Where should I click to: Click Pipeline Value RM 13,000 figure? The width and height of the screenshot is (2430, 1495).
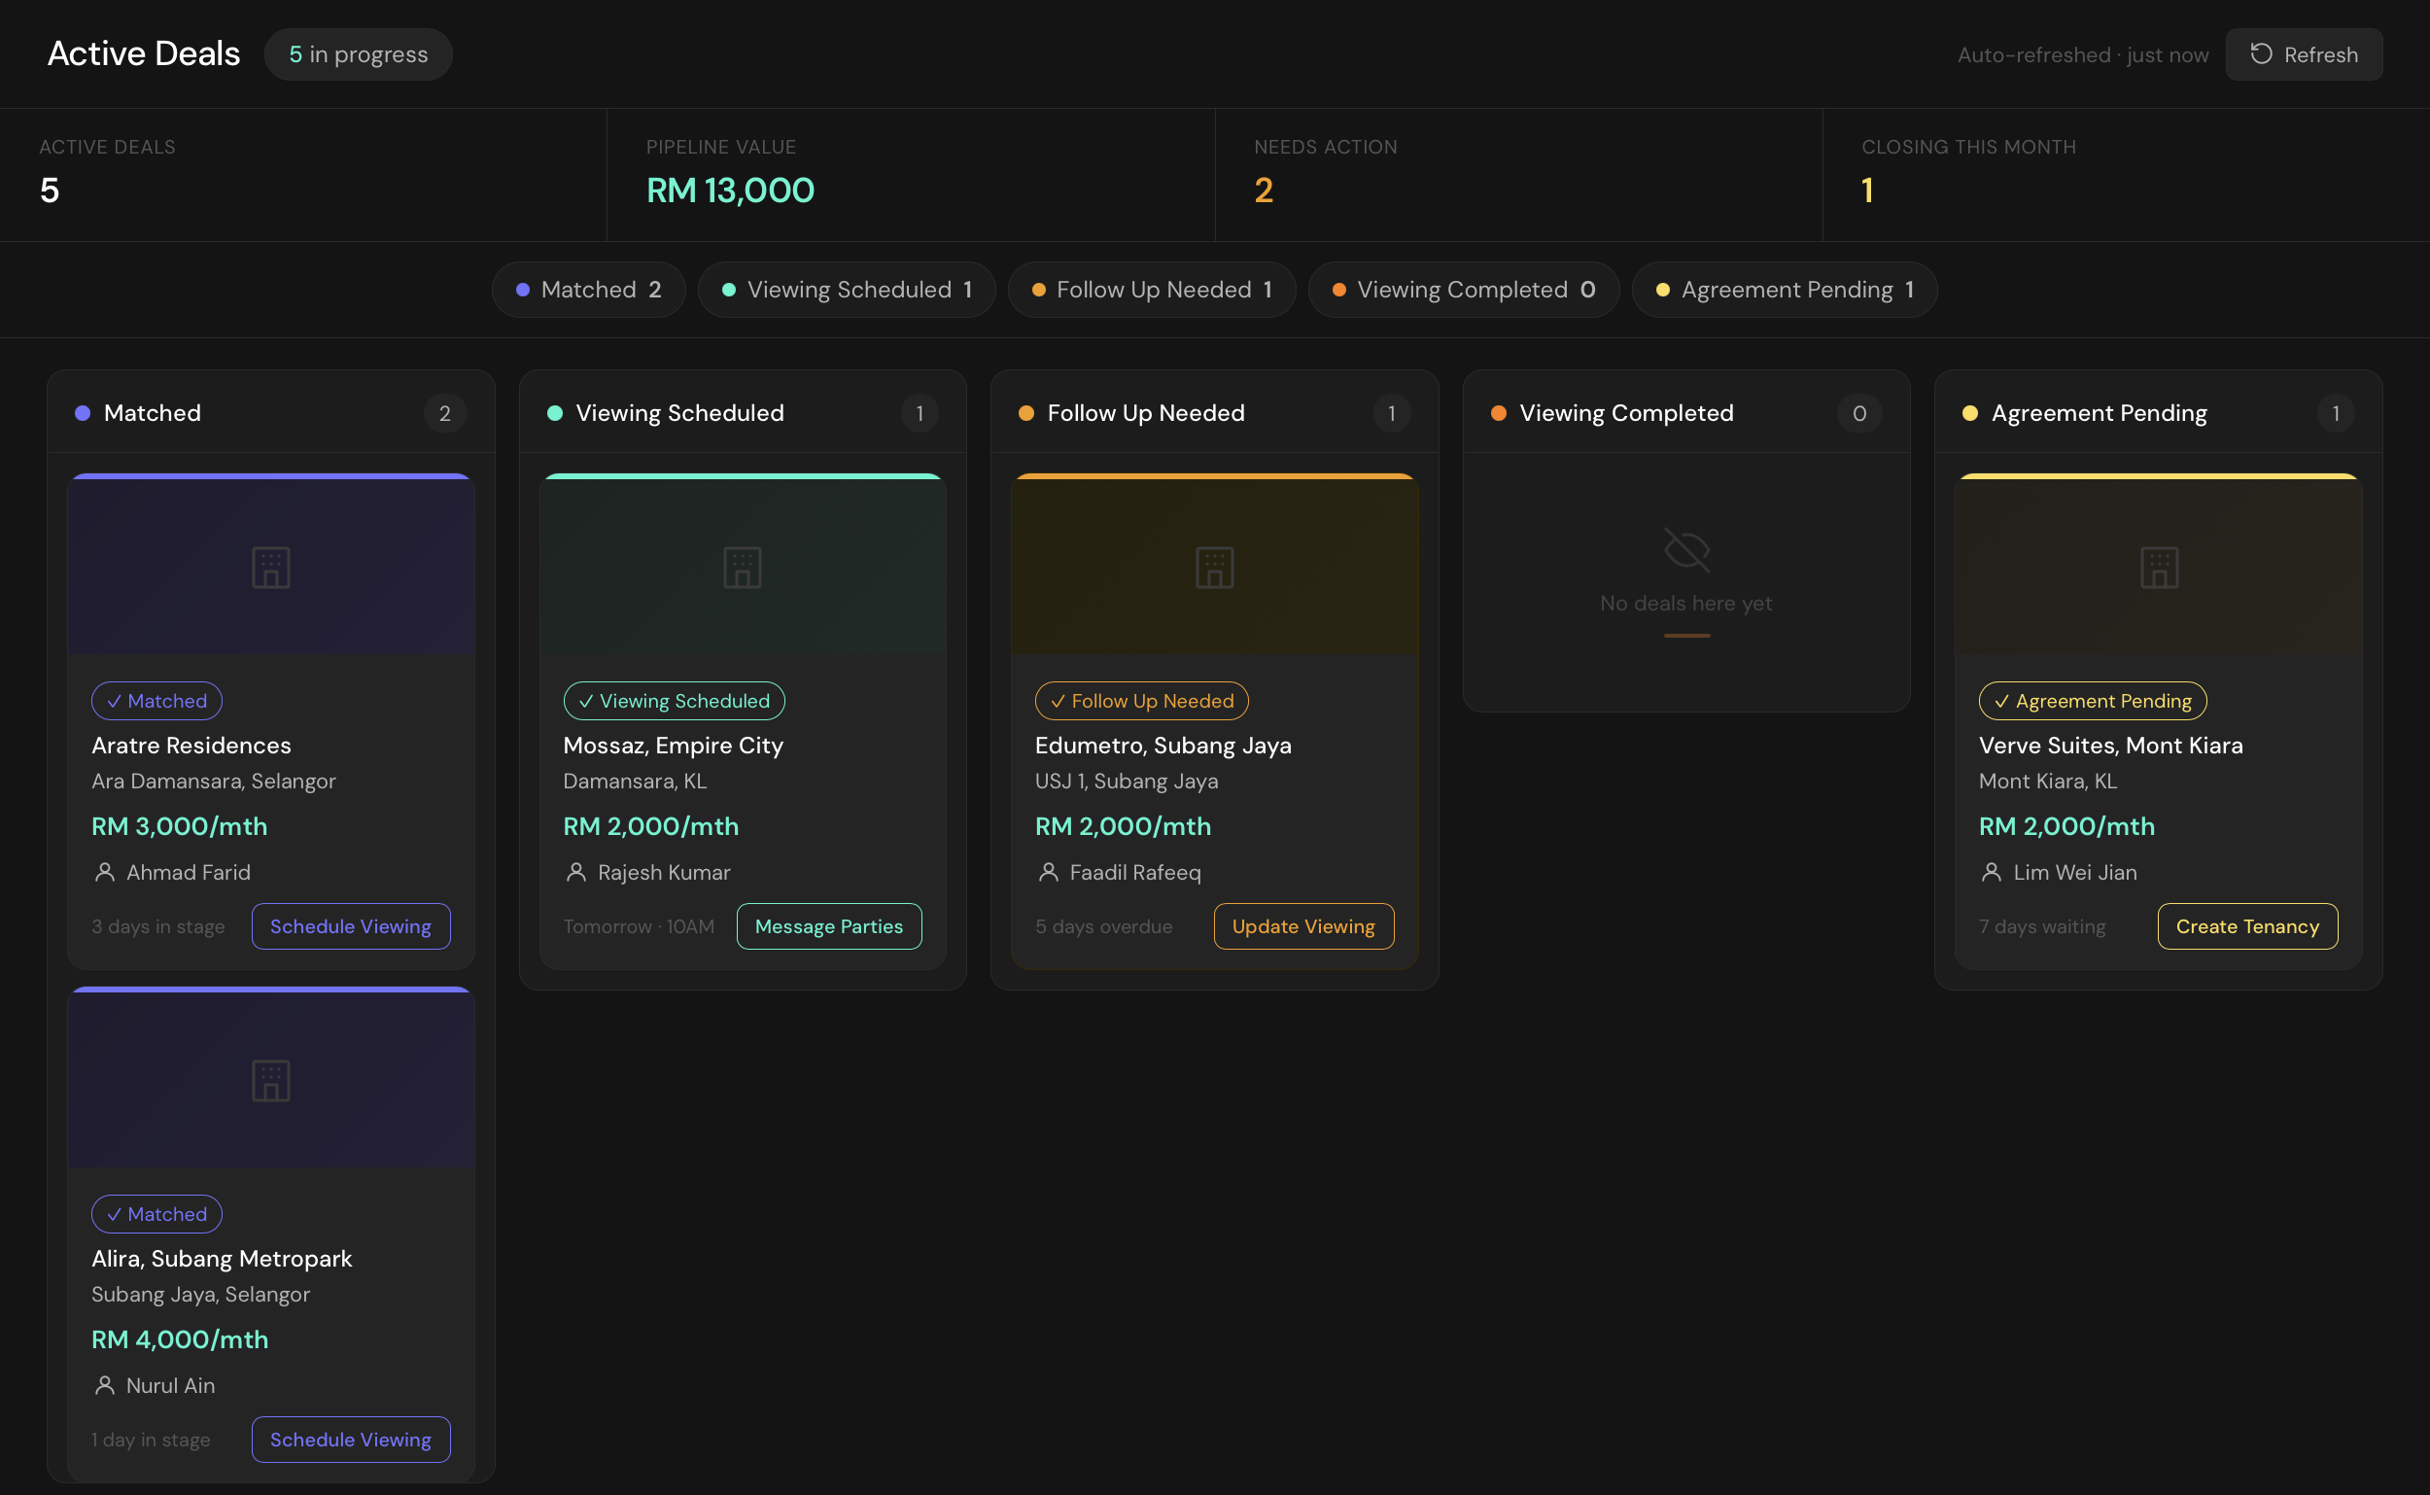(731, 190)
